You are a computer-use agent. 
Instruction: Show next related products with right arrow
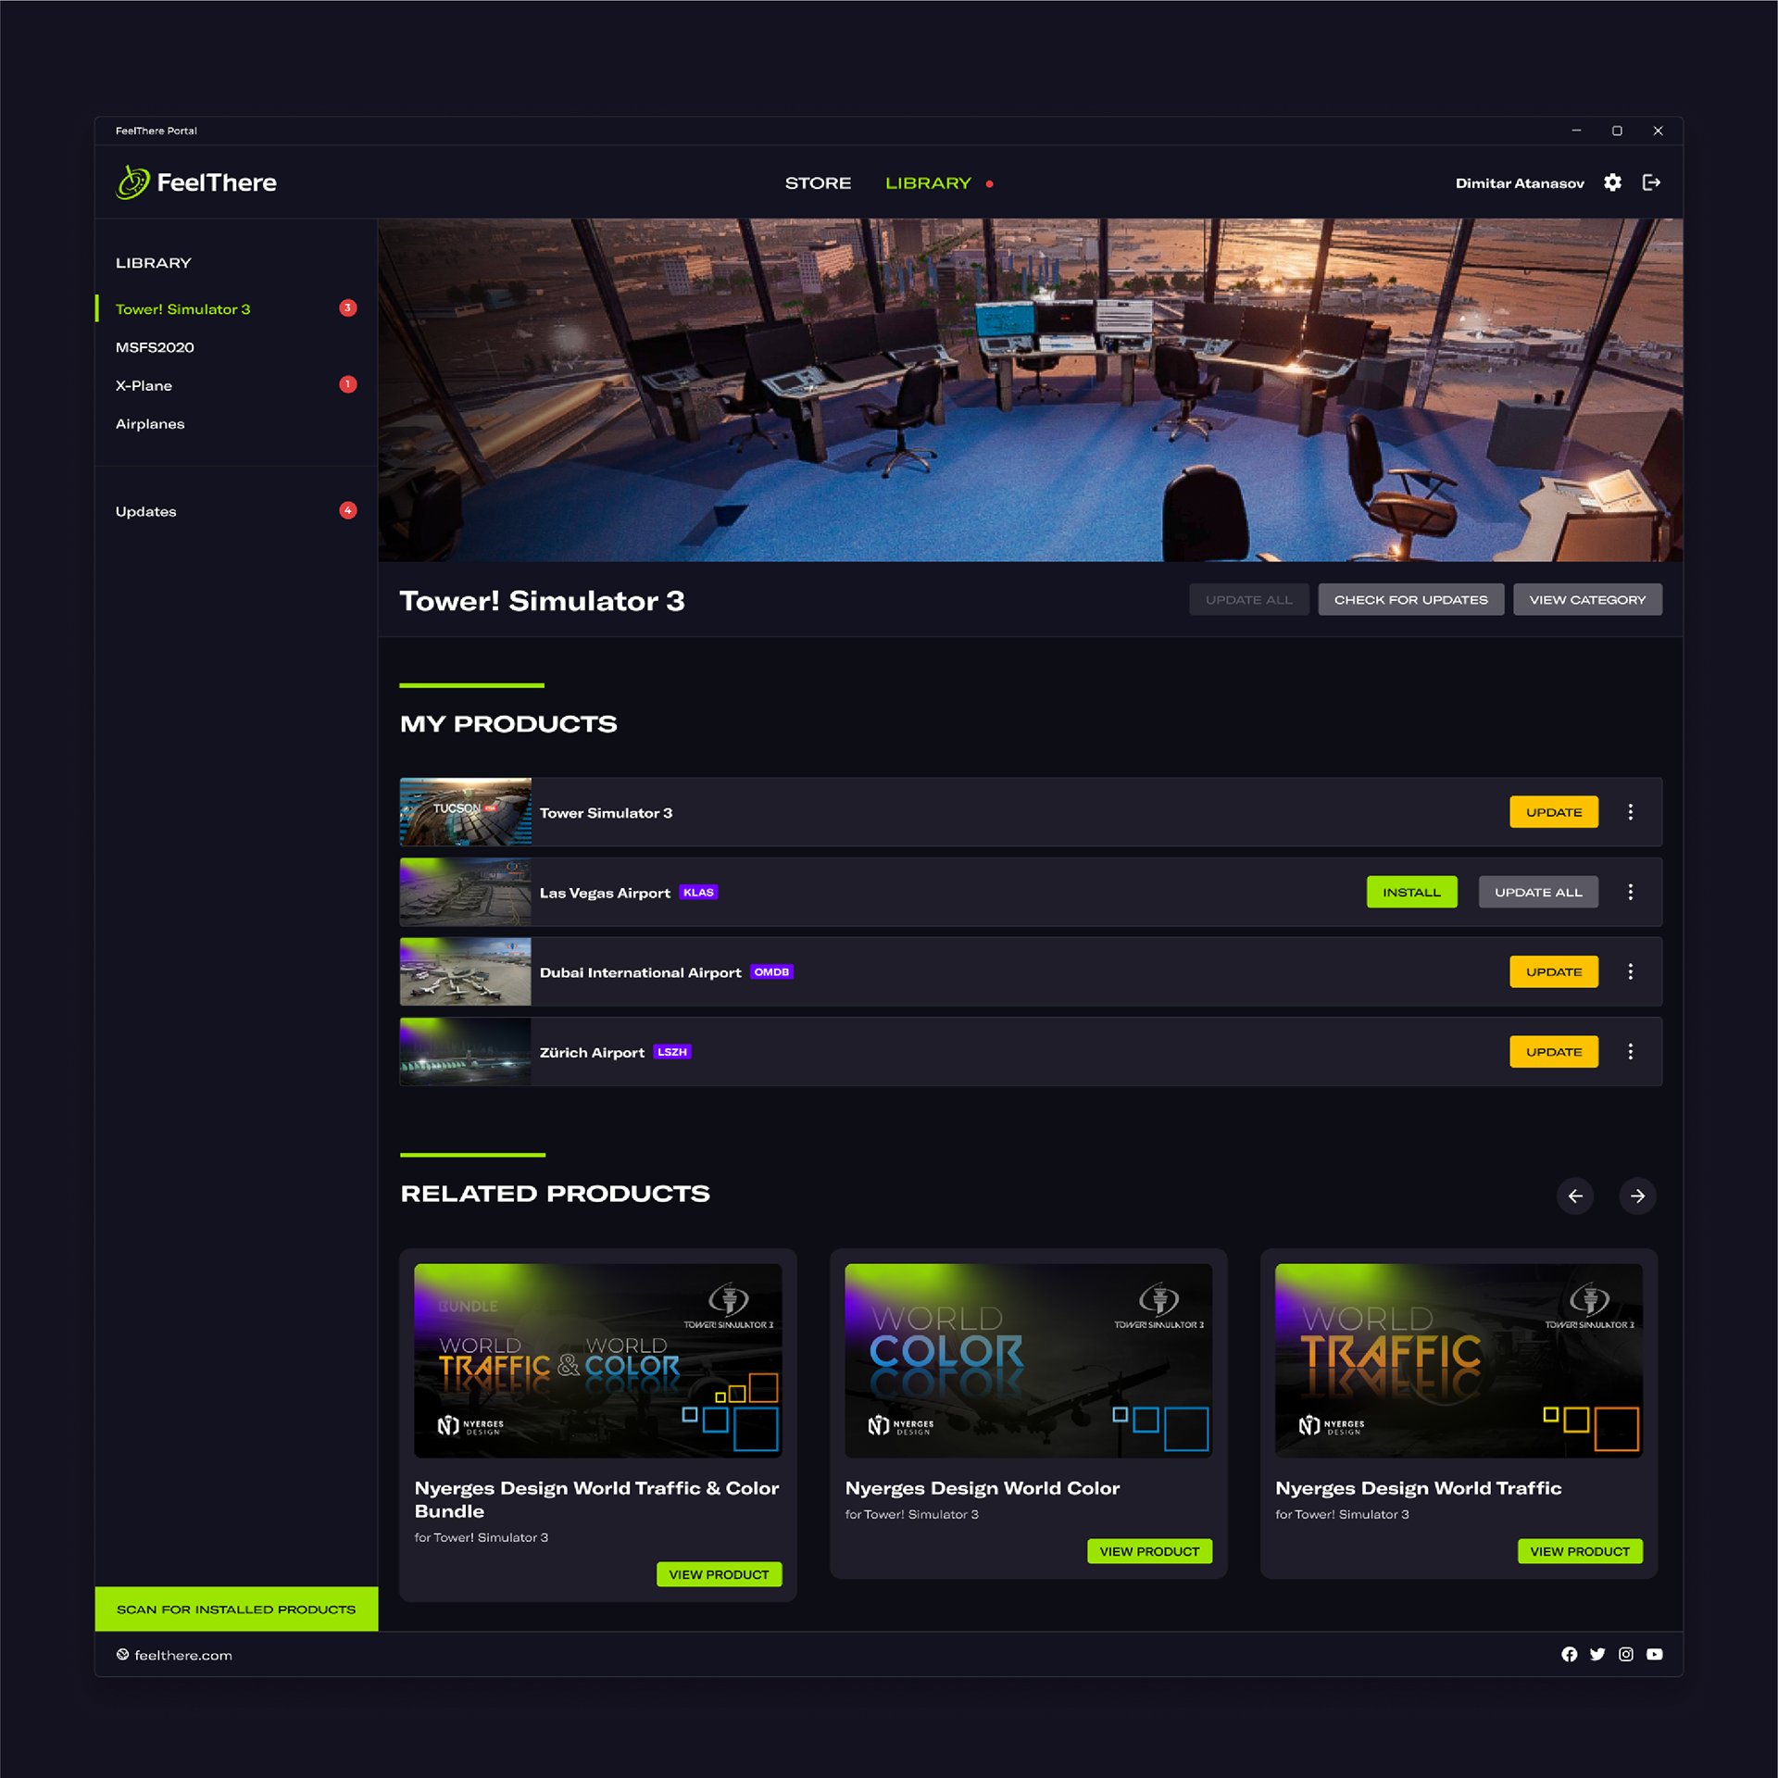pyautogui.click(x=1637, y=1196)
